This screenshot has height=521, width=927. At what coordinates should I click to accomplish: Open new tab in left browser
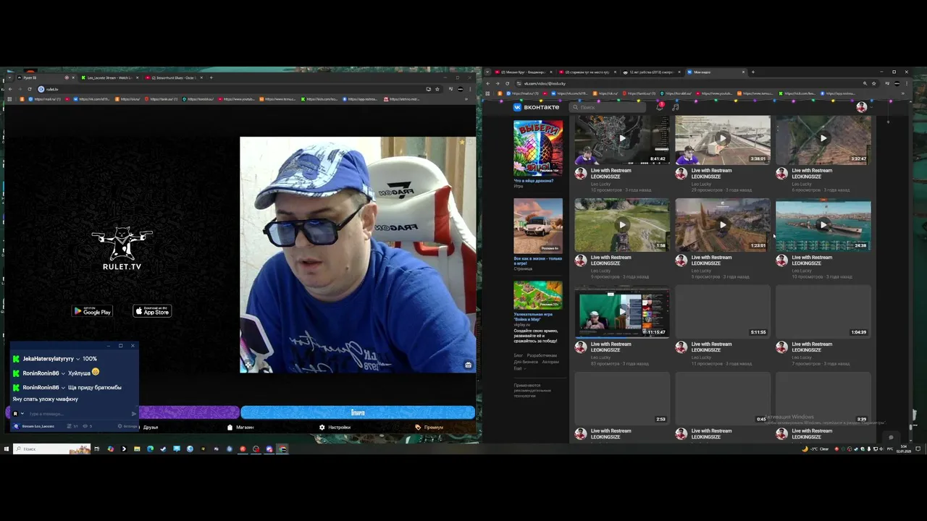(211, 77)
